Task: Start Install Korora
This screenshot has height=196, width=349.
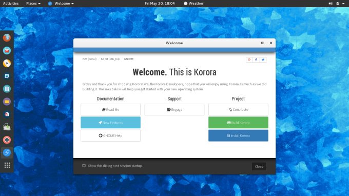Action: pos(238,135)
